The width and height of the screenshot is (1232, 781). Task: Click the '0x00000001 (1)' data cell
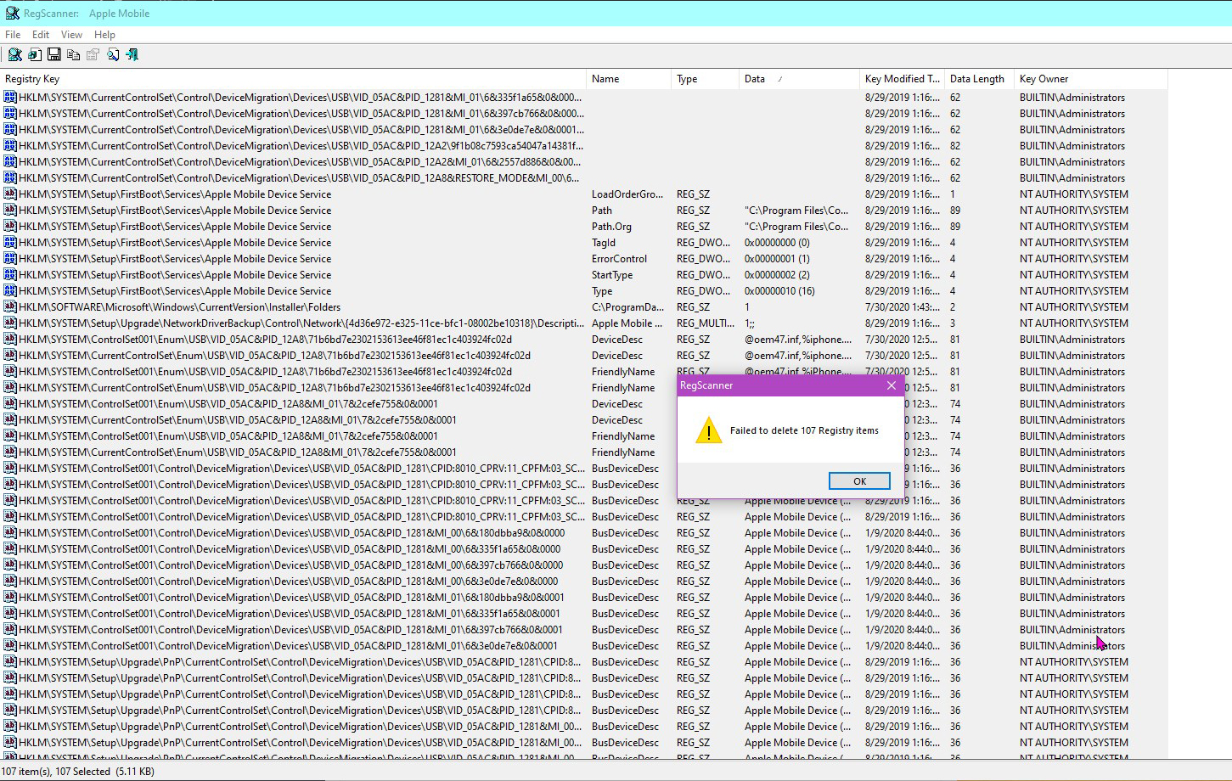(x=777, y=259)
